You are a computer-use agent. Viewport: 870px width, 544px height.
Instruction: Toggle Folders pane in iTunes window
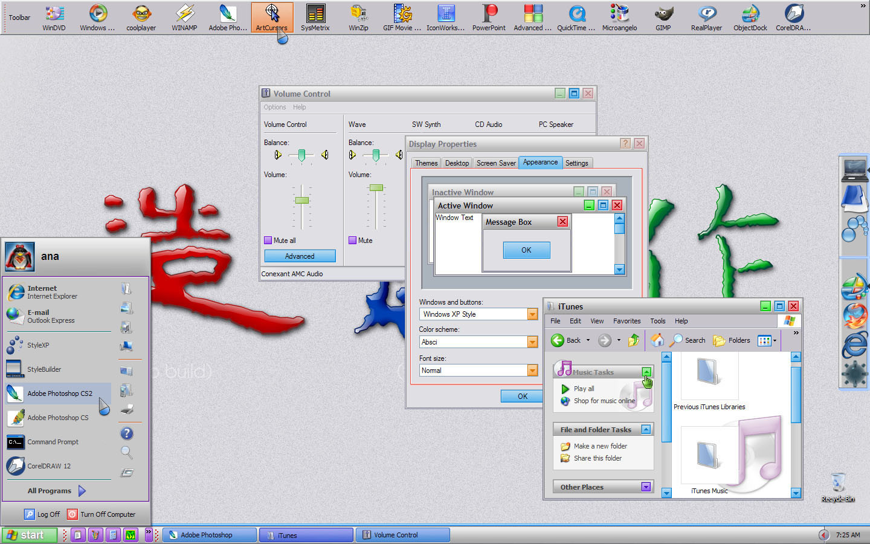click(732, 340)
